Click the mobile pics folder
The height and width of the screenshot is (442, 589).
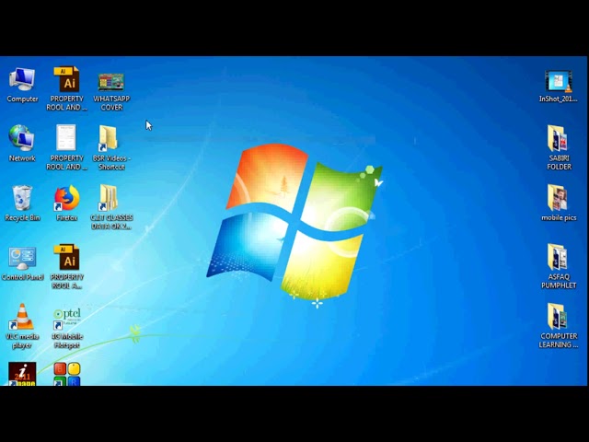tap(559, 203)
